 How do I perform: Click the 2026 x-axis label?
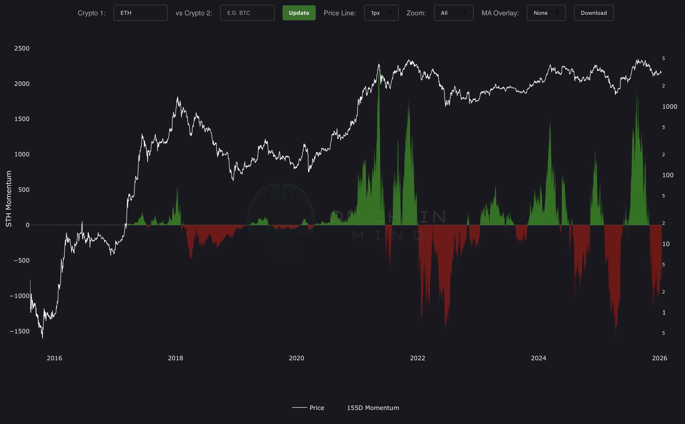(x=659, y=358)
